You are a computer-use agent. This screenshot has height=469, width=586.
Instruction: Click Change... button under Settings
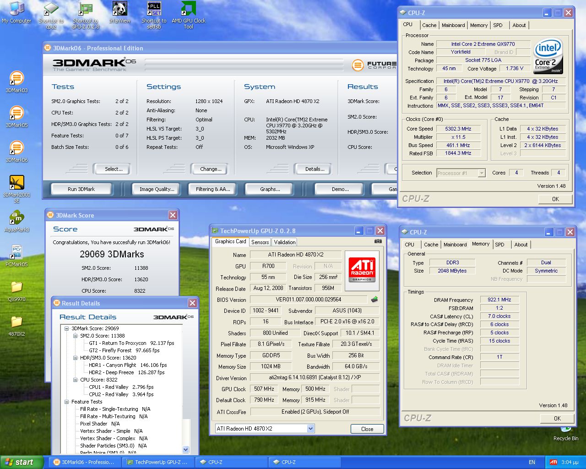tap(211, 169)
